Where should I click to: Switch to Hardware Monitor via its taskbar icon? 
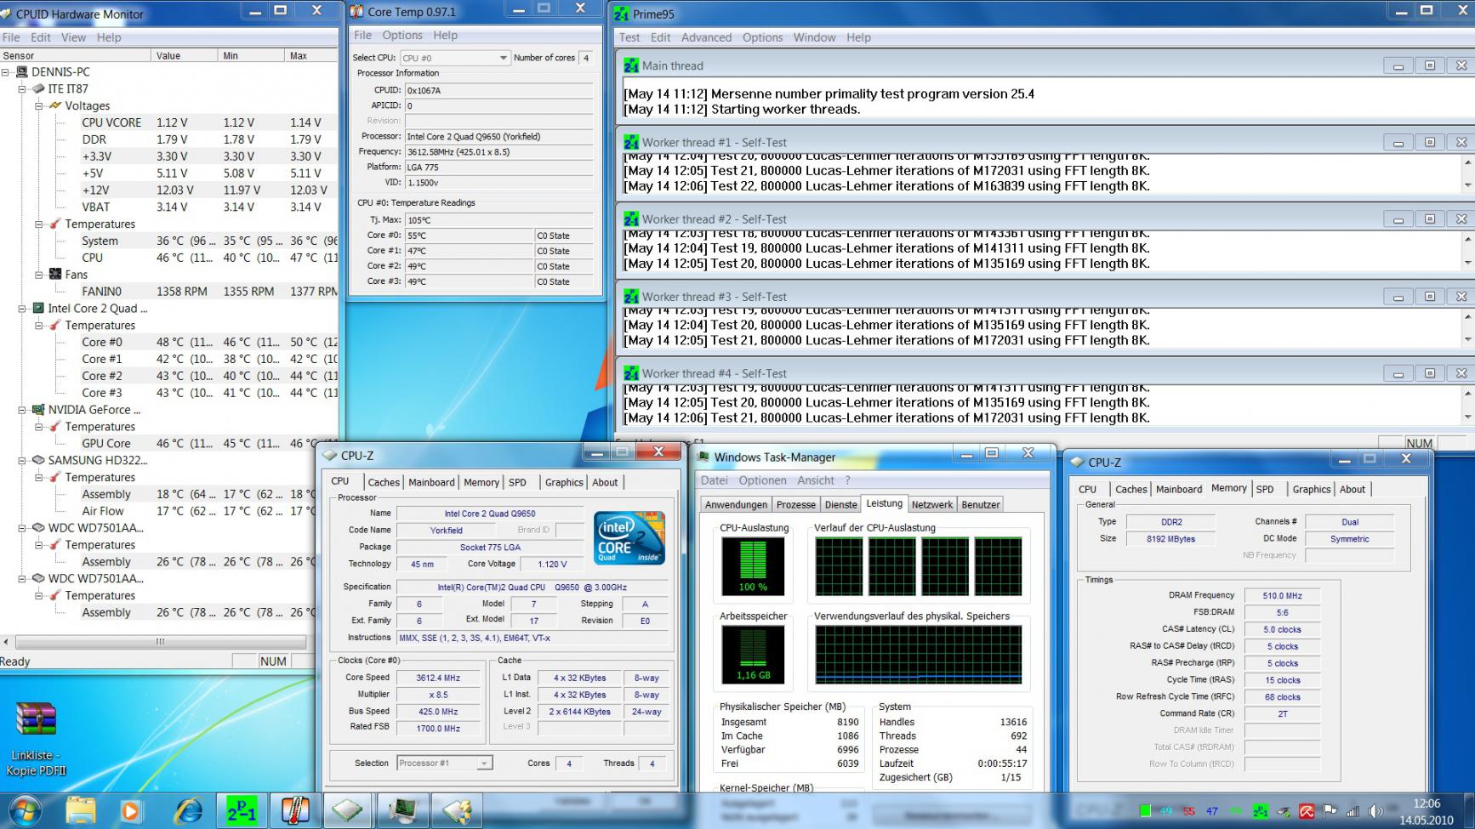click(x=456, y=811)
